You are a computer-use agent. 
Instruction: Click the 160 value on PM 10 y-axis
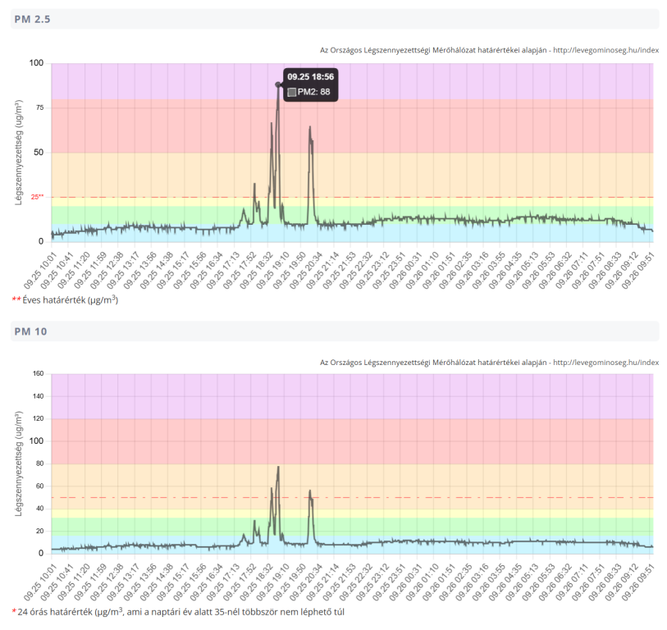[x=36, y=374]
